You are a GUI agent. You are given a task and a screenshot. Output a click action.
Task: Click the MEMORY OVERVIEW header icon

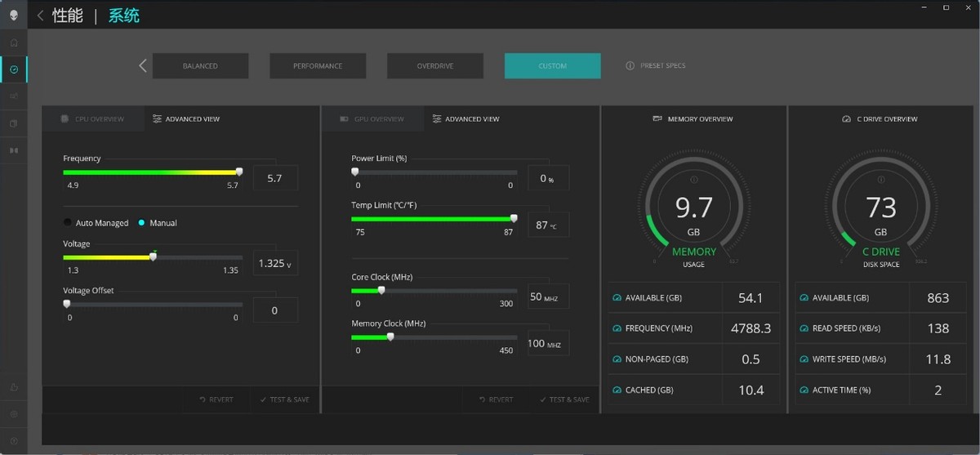[657, 118]
